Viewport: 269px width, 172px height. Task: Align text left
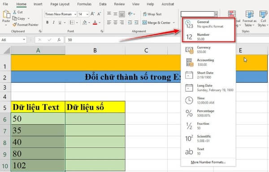coord(109,22)
